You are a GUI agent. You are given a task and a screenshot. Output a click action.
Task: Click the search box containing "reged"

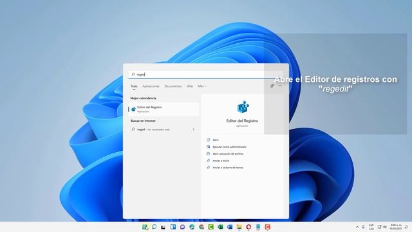click(206, 75)
